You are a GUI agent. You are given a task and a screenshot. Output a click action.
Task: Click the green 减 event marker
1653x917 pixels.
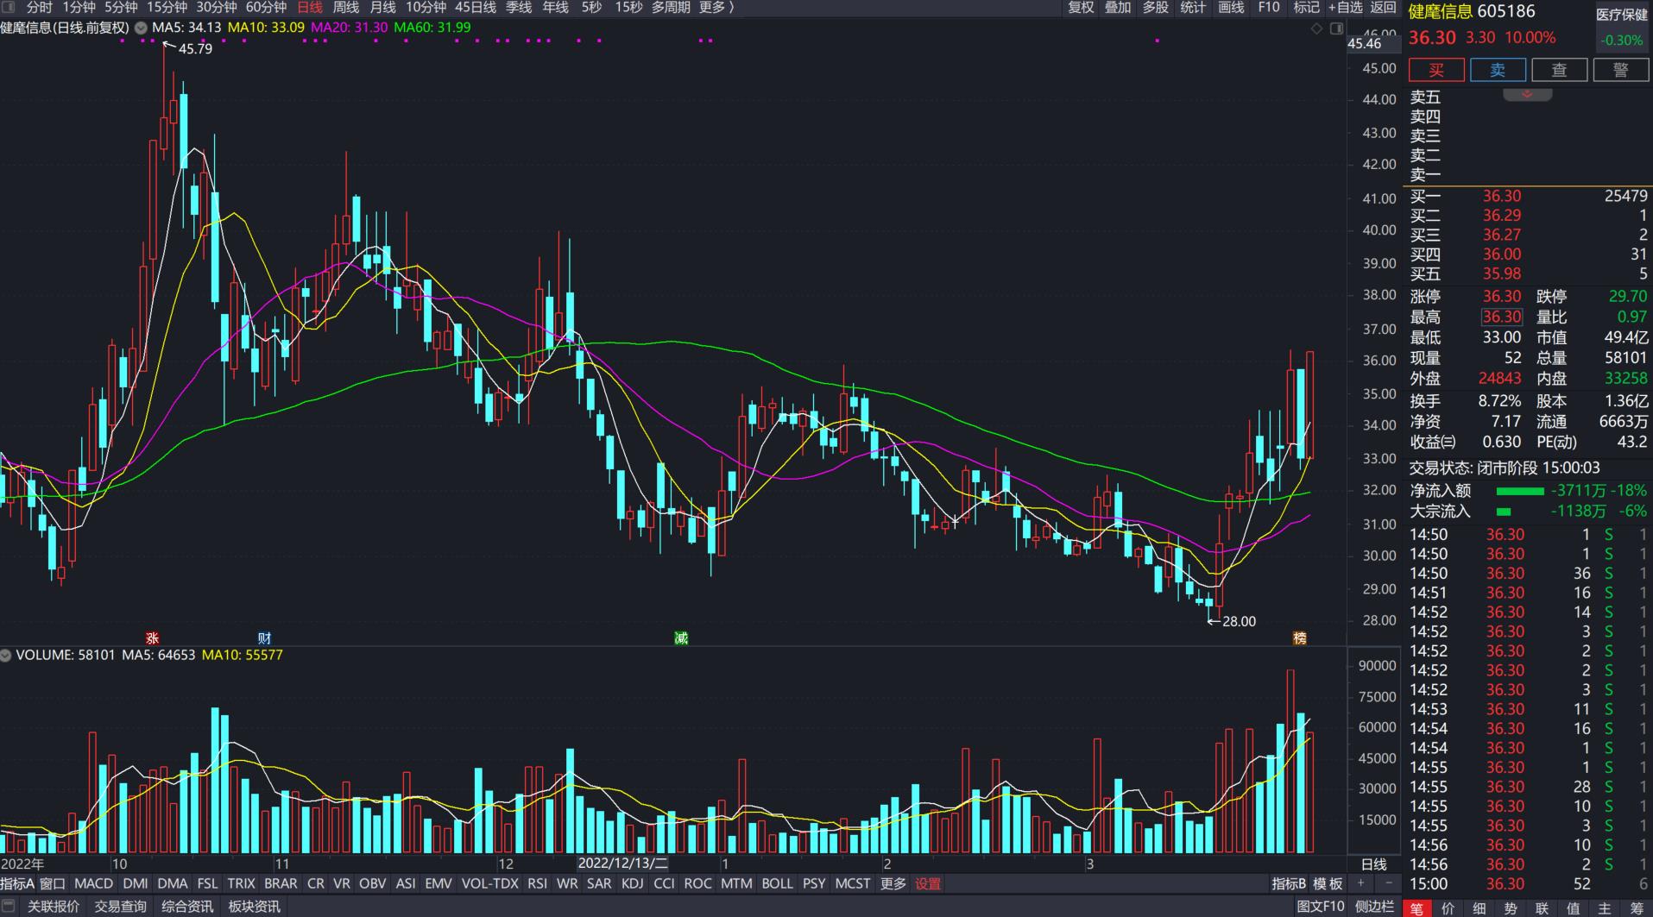pyautogui.click(x=681, y=638)
